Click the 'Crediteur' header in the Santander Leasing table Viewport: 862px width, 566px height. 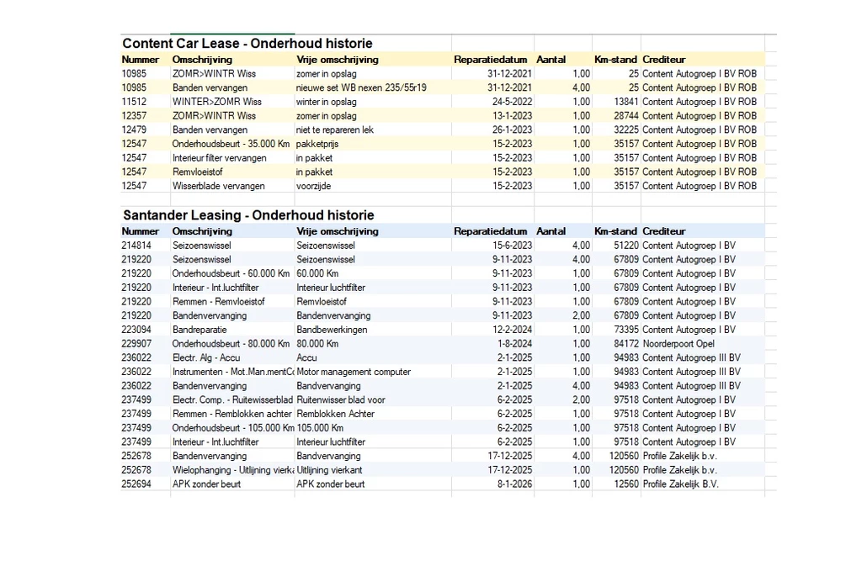(663, 231)
